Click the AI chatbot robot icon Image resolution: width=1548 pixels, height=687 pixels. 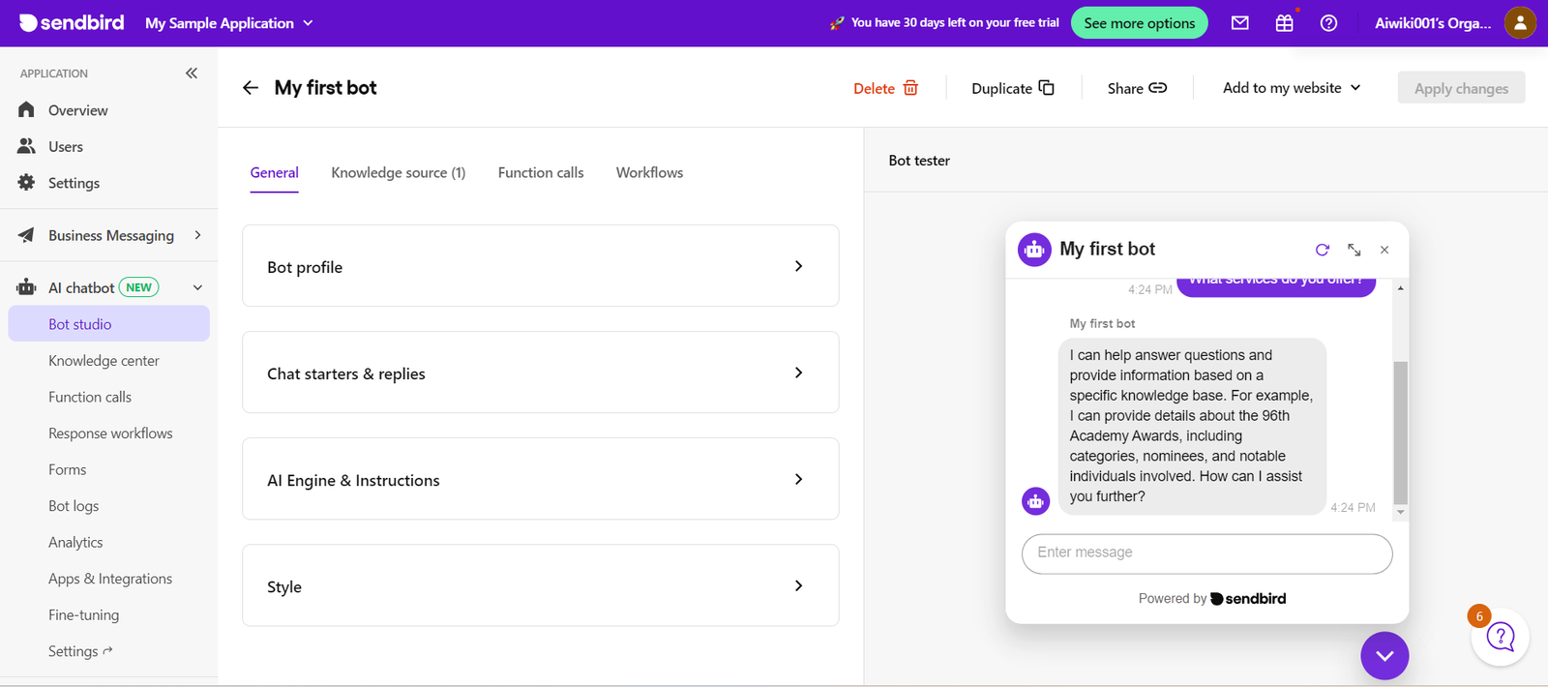tap(26, 287)
